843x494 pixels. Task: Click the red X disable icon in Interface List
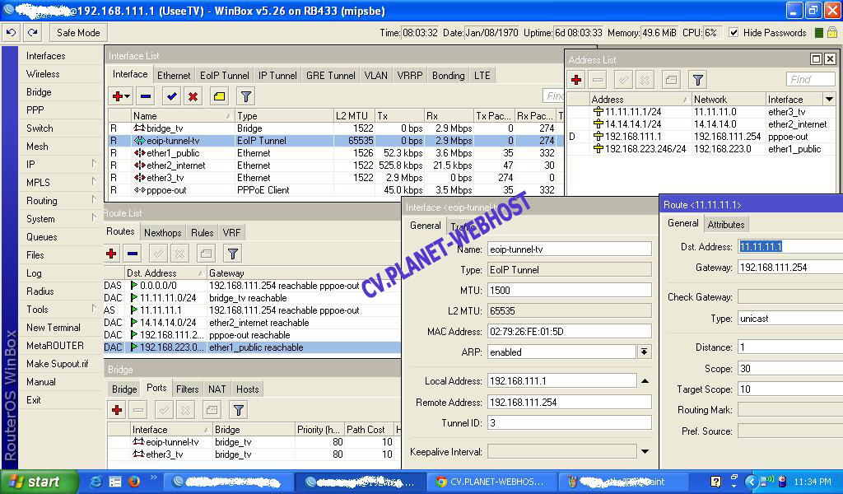[193, 96]
